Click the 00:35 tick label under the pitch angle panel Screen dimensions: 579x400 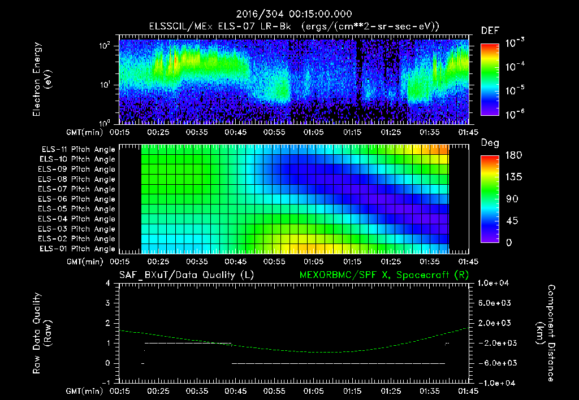click(x=197, y=262)
